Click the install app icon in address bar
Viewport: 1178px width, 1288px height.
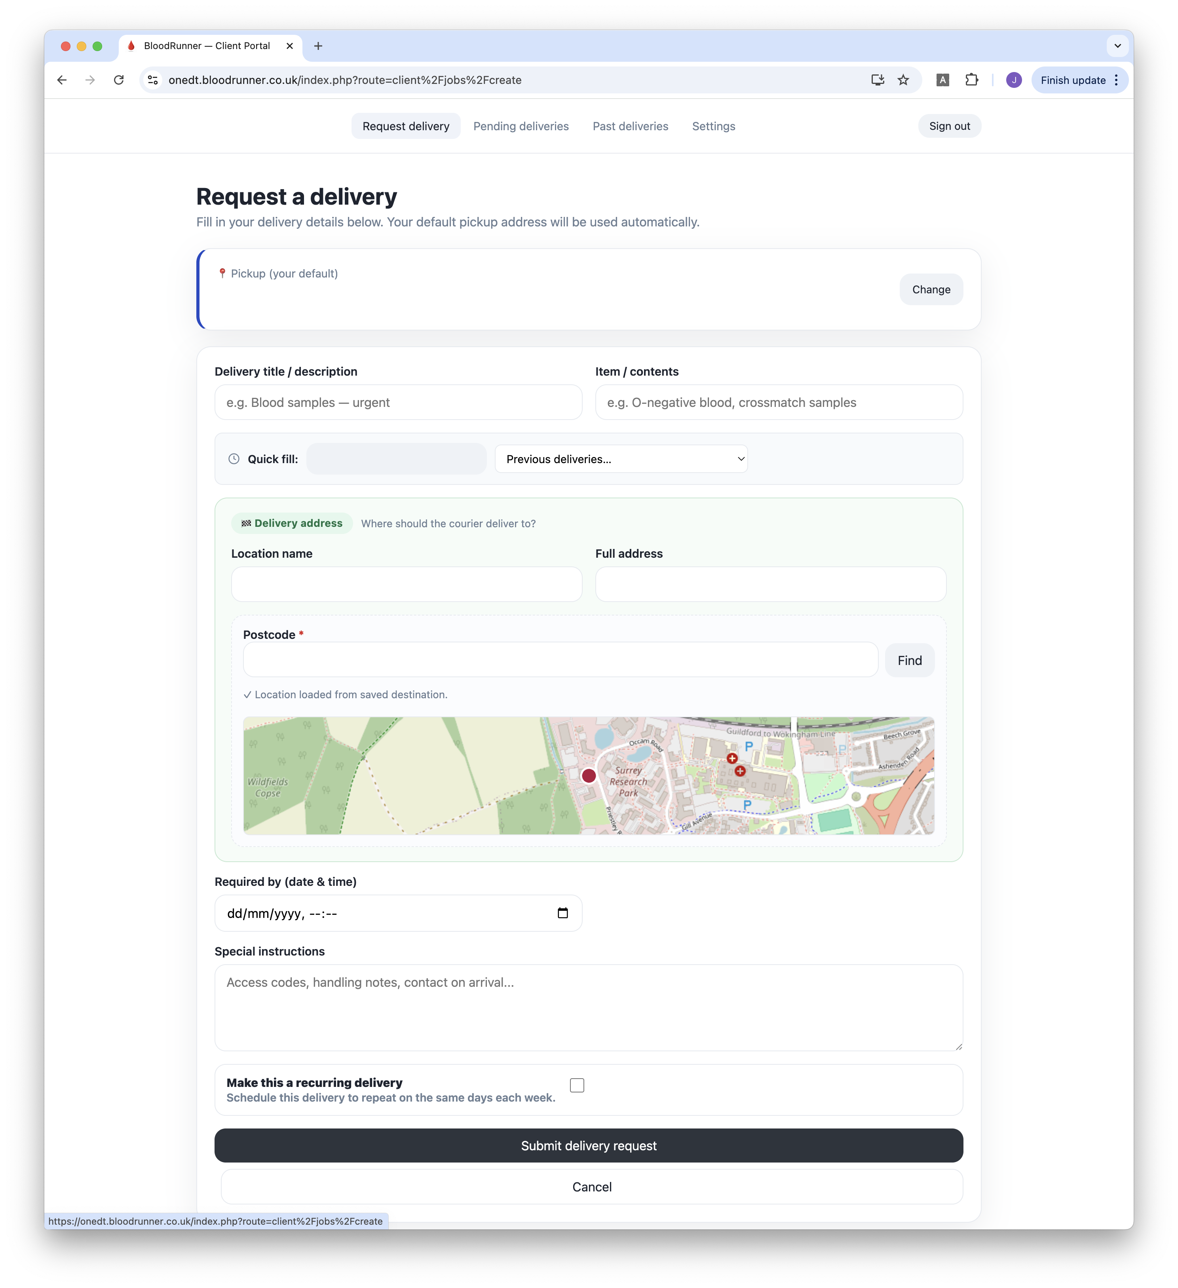pos(877,80)
